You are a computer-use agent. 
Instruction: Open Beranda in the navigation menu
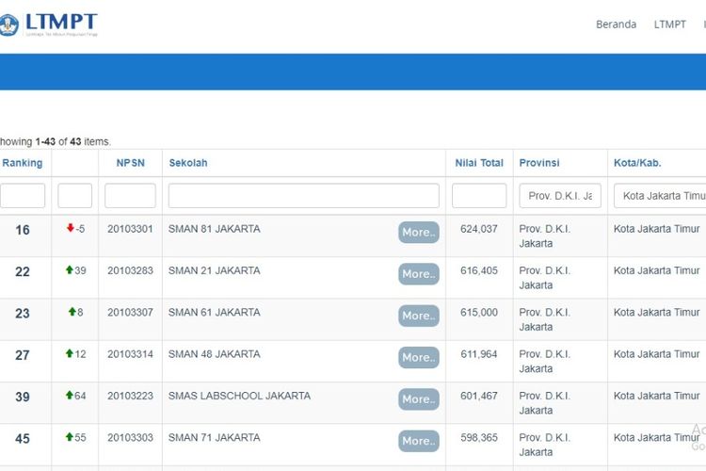tap(616, 24)
